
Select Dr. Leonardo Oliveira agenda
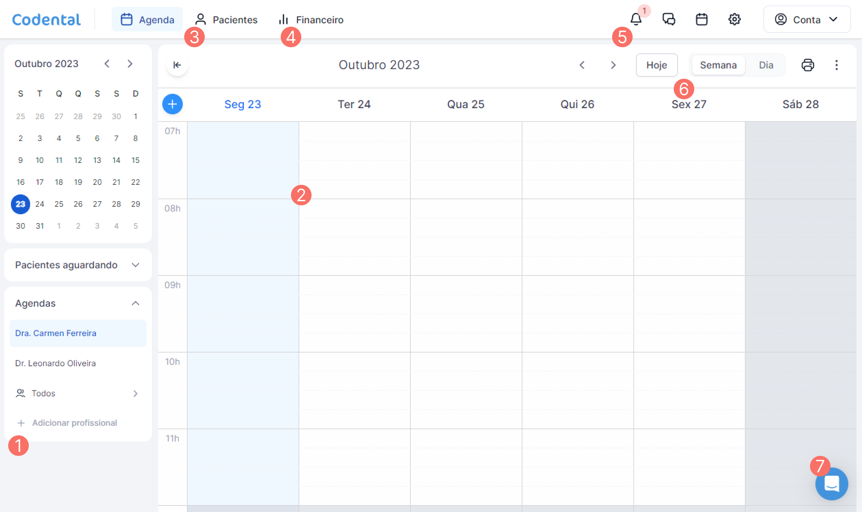[x=55, y=363]
